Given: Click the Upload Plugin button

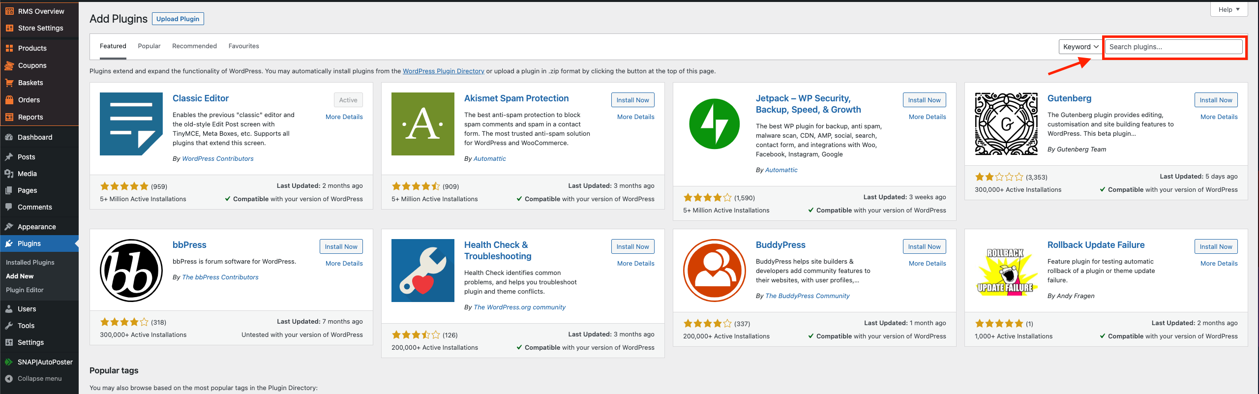Looking at the screenshot, I should click(178, 19).
